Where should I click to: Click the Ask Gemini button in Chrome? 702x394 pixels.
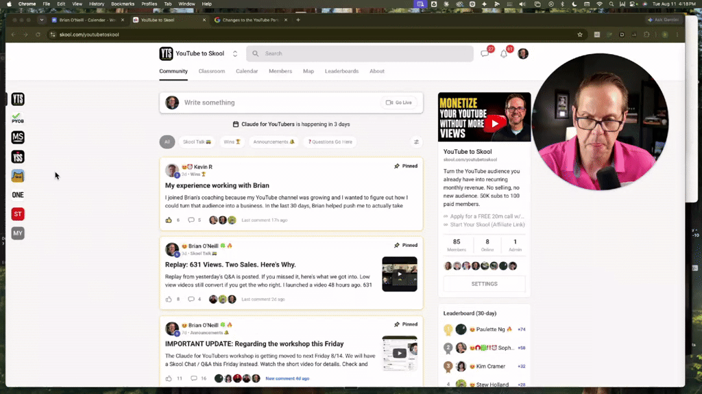tap(663, 20)
